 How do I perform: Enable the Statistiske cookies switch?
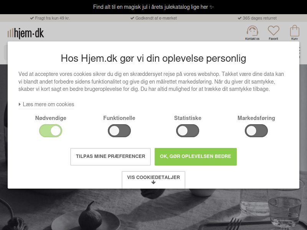188,131
